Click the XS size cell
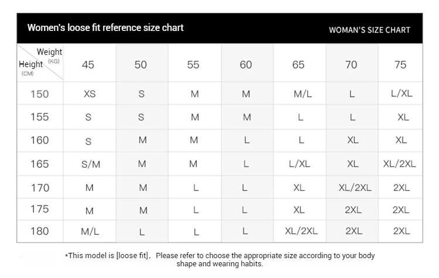This screenshot has width=439, height=278. [90, 94]
